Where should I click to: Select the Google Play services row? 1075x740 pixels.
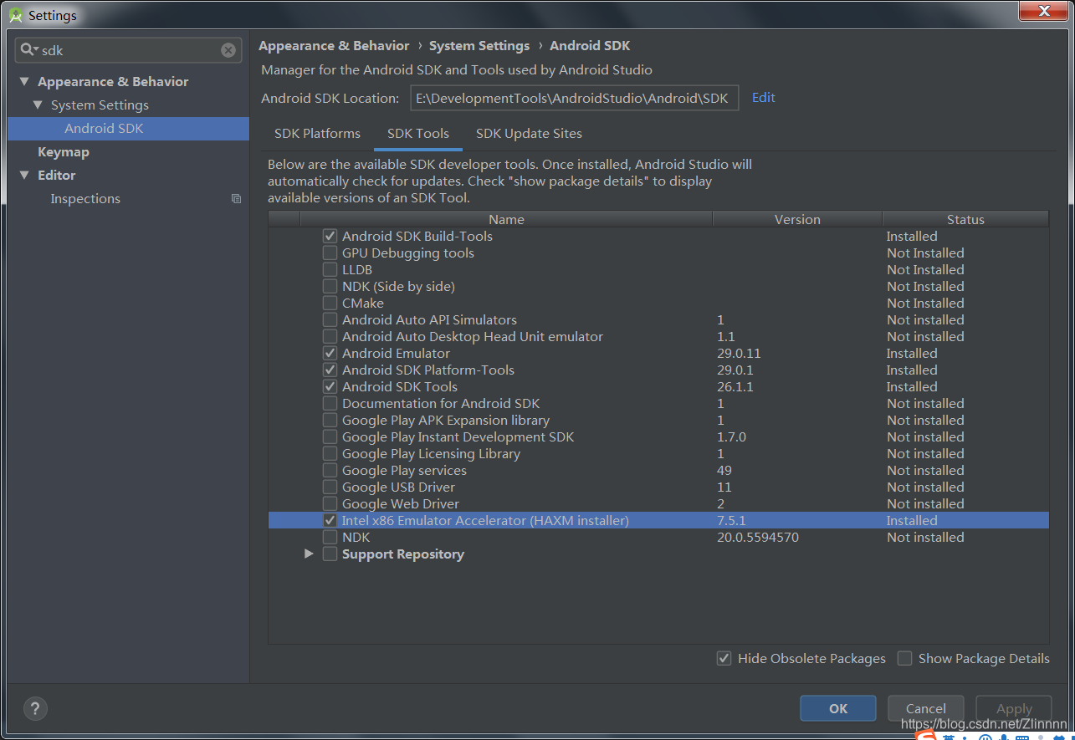pyautogui.click(x=658, y=471)
